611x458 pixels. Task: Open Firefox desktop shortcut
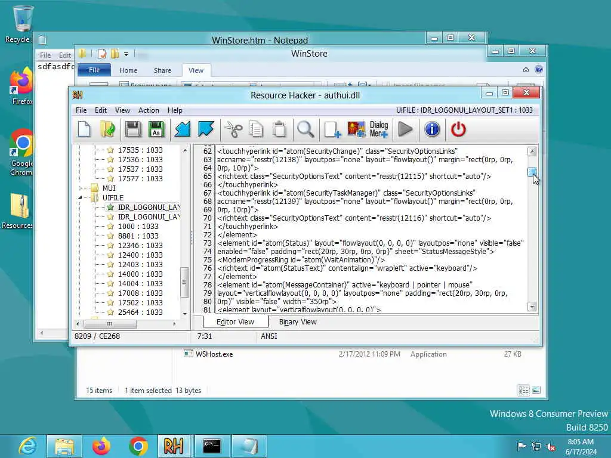click(x=21, y=86)
